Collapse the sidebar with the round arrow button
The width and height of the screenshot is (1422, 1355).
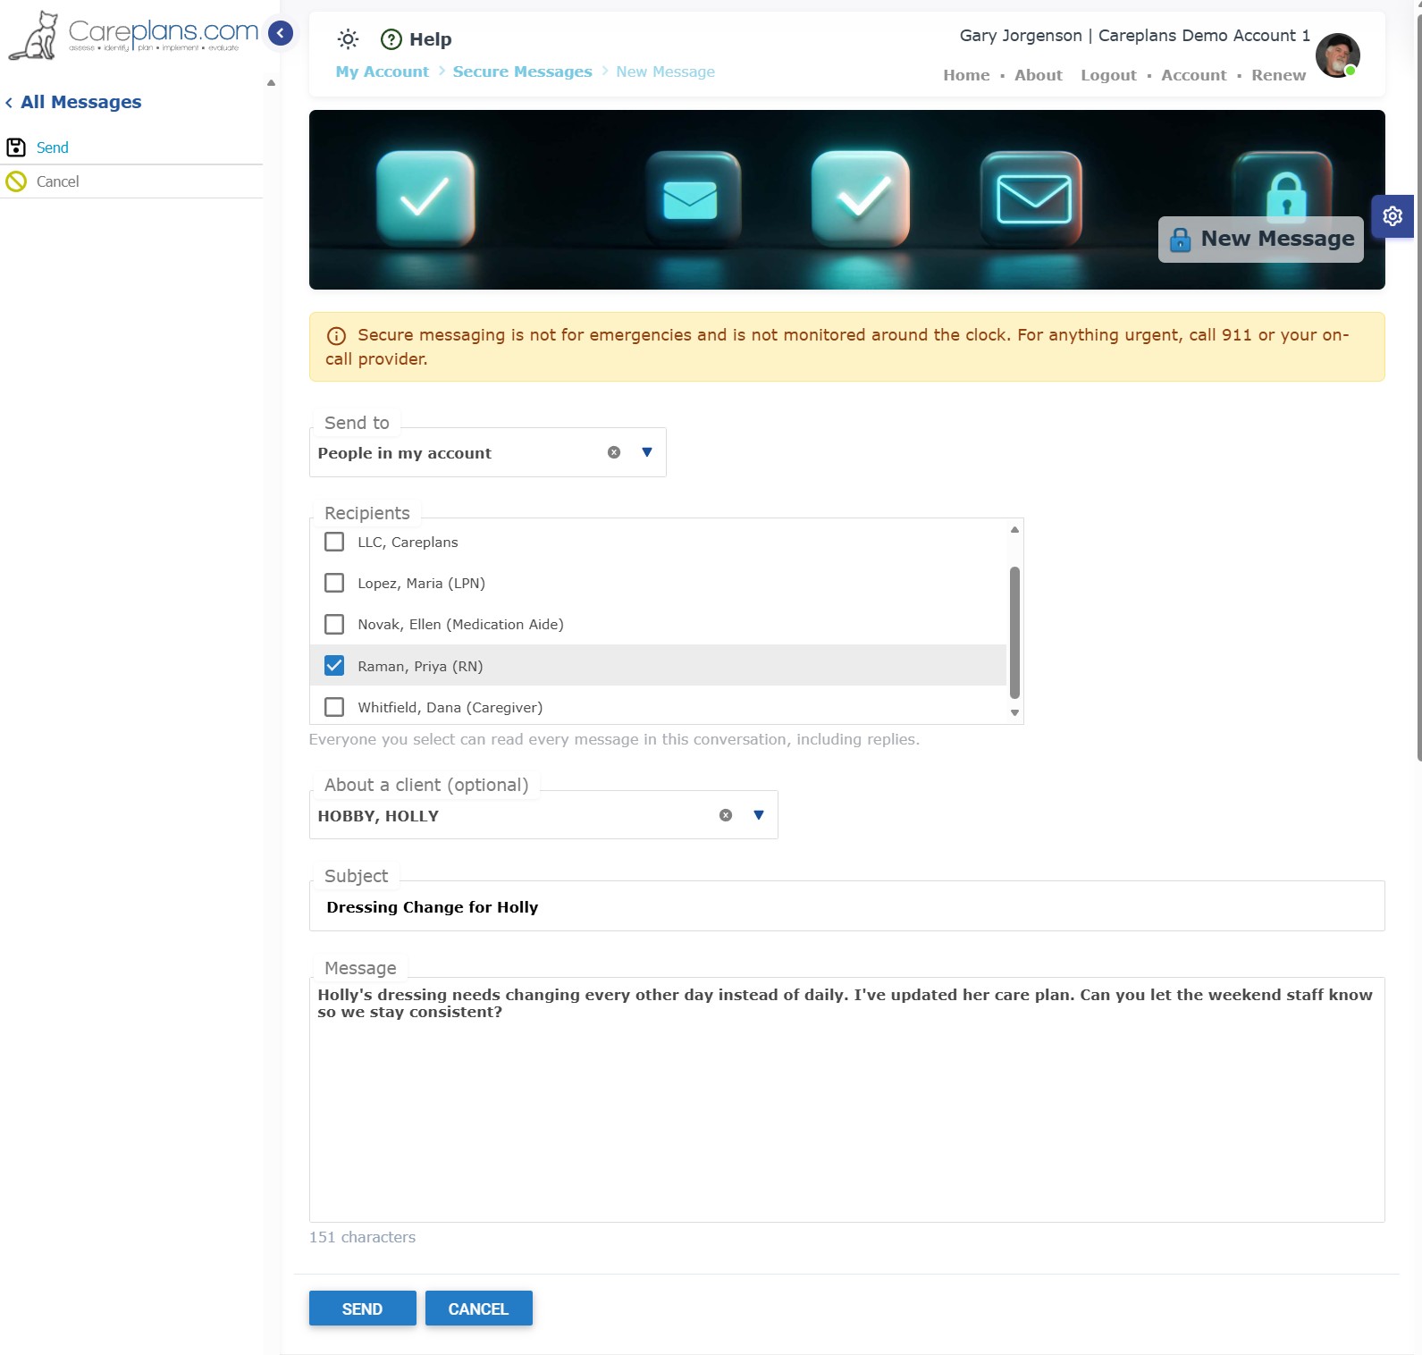pos(281,34)
